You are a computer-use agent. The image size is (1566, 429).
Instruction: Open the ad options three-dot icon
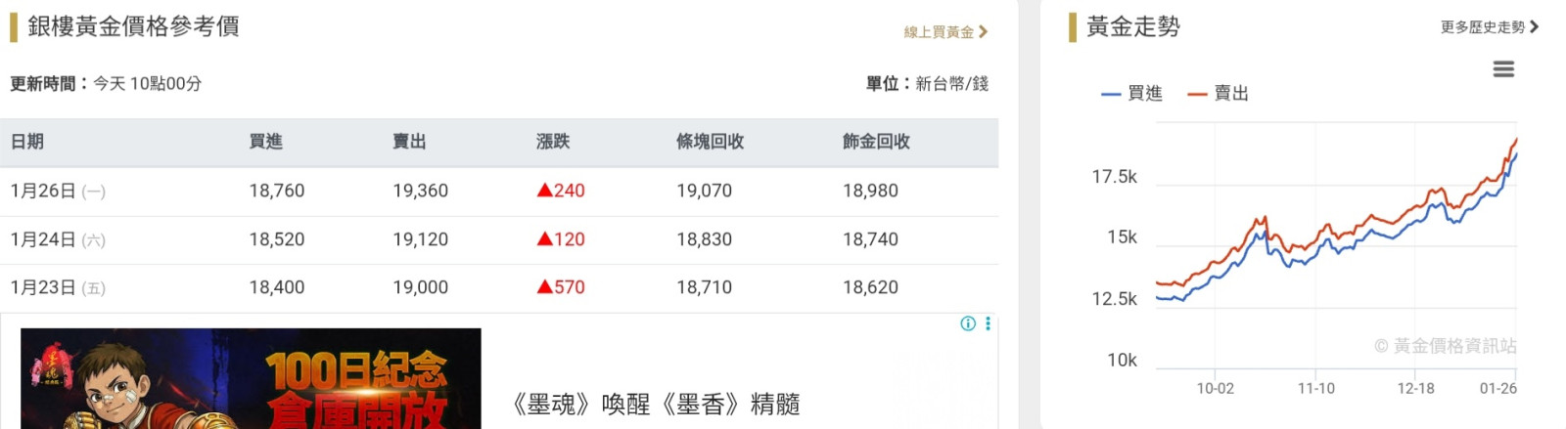click(x=988, y=323)
